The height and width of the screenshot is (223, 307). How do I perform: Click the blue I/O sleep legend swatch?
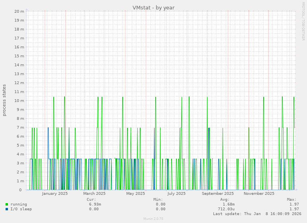[7, 209]
